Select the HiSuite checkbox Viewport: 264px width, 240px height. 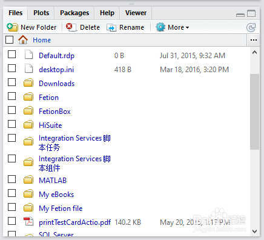12,124
